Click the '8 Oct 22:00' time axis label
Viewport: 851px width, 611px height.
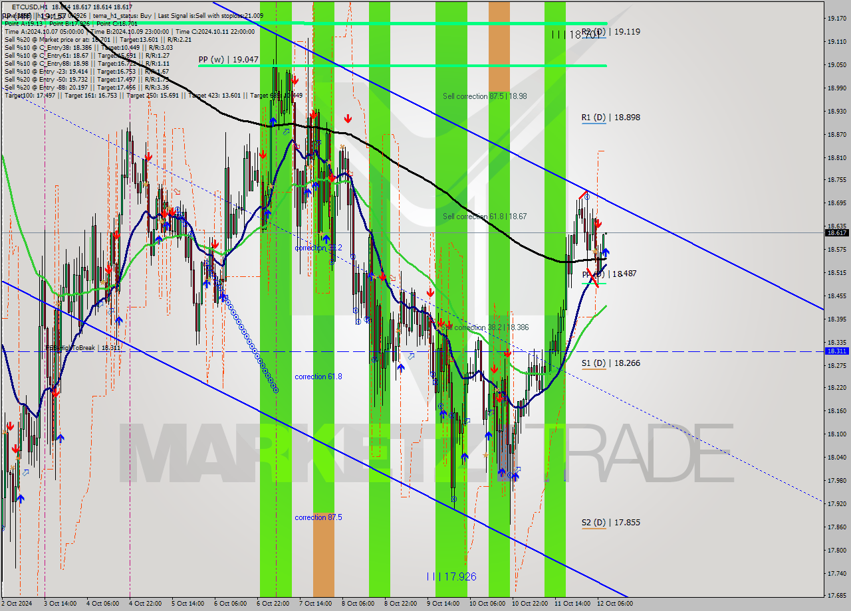click(x=401, y=604)
